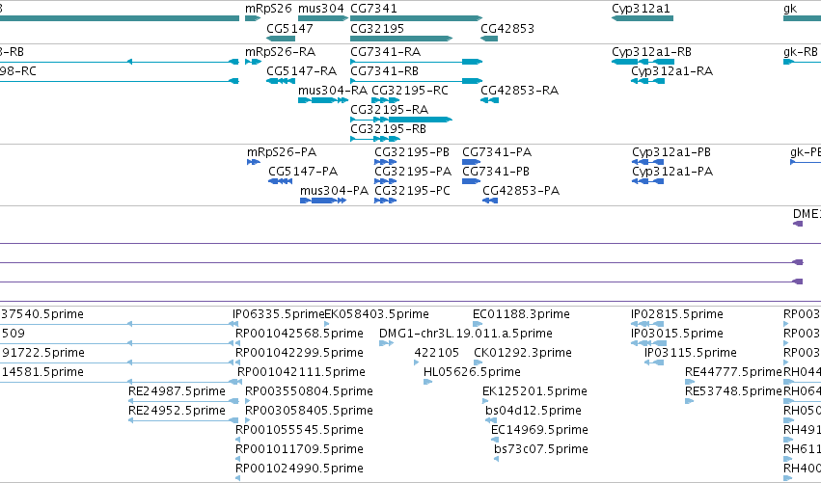Image resolution: width=821 pixels, height=483 pixels.
Task: Select EST bs73c07.5prime
Action: (541, 450)
